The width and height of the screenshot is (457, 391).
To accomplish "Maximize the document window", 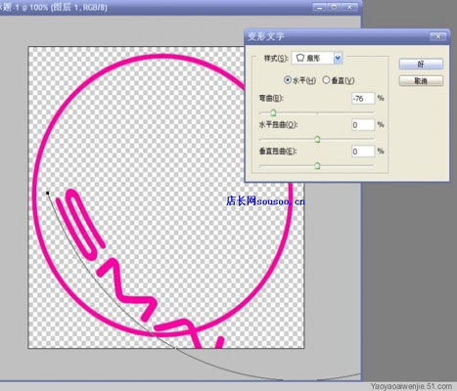I will [335, 7].
